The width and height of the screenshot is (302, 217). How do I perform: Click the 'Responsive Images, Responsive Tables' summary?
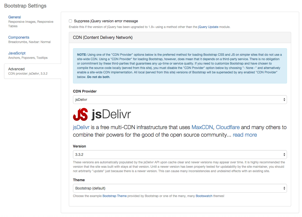click(31, 24)
